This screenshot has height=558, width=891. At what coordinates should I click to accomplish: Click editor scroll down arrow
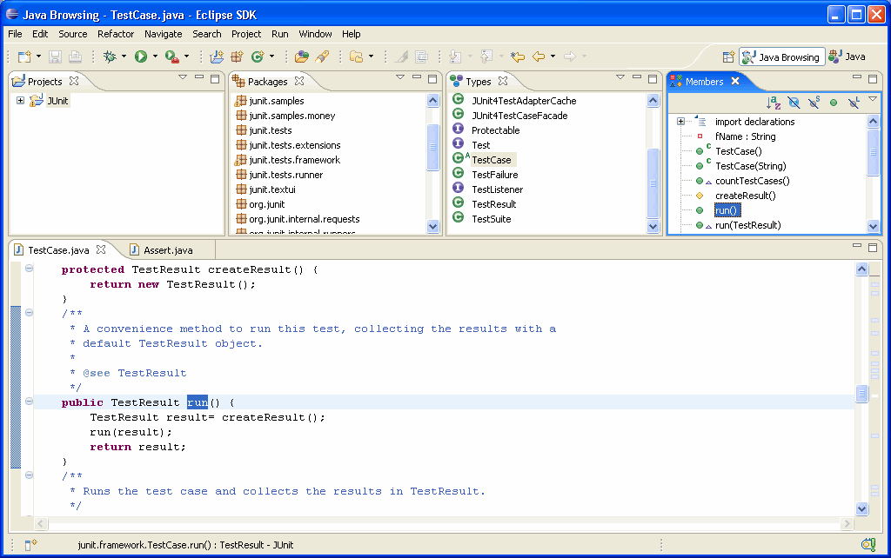862,508
